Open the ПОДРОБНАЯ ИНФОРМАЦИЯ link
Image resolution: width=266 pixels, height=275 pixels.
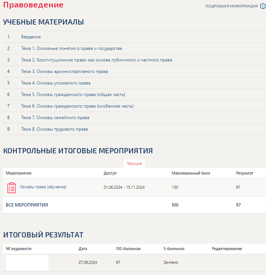click(x=231, y=6)
